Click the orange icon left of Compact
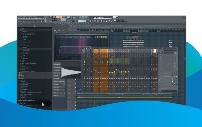Screen dimensions: 202x127 point(90,48)
